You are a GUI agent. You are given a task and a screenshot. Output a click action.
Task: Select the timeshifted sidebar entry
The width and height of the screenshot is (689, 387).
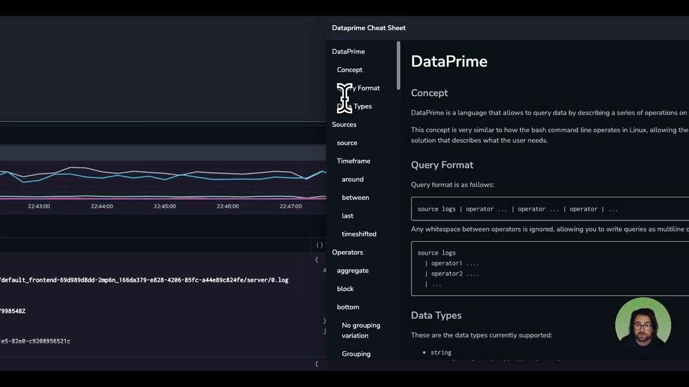click(359, 234)
